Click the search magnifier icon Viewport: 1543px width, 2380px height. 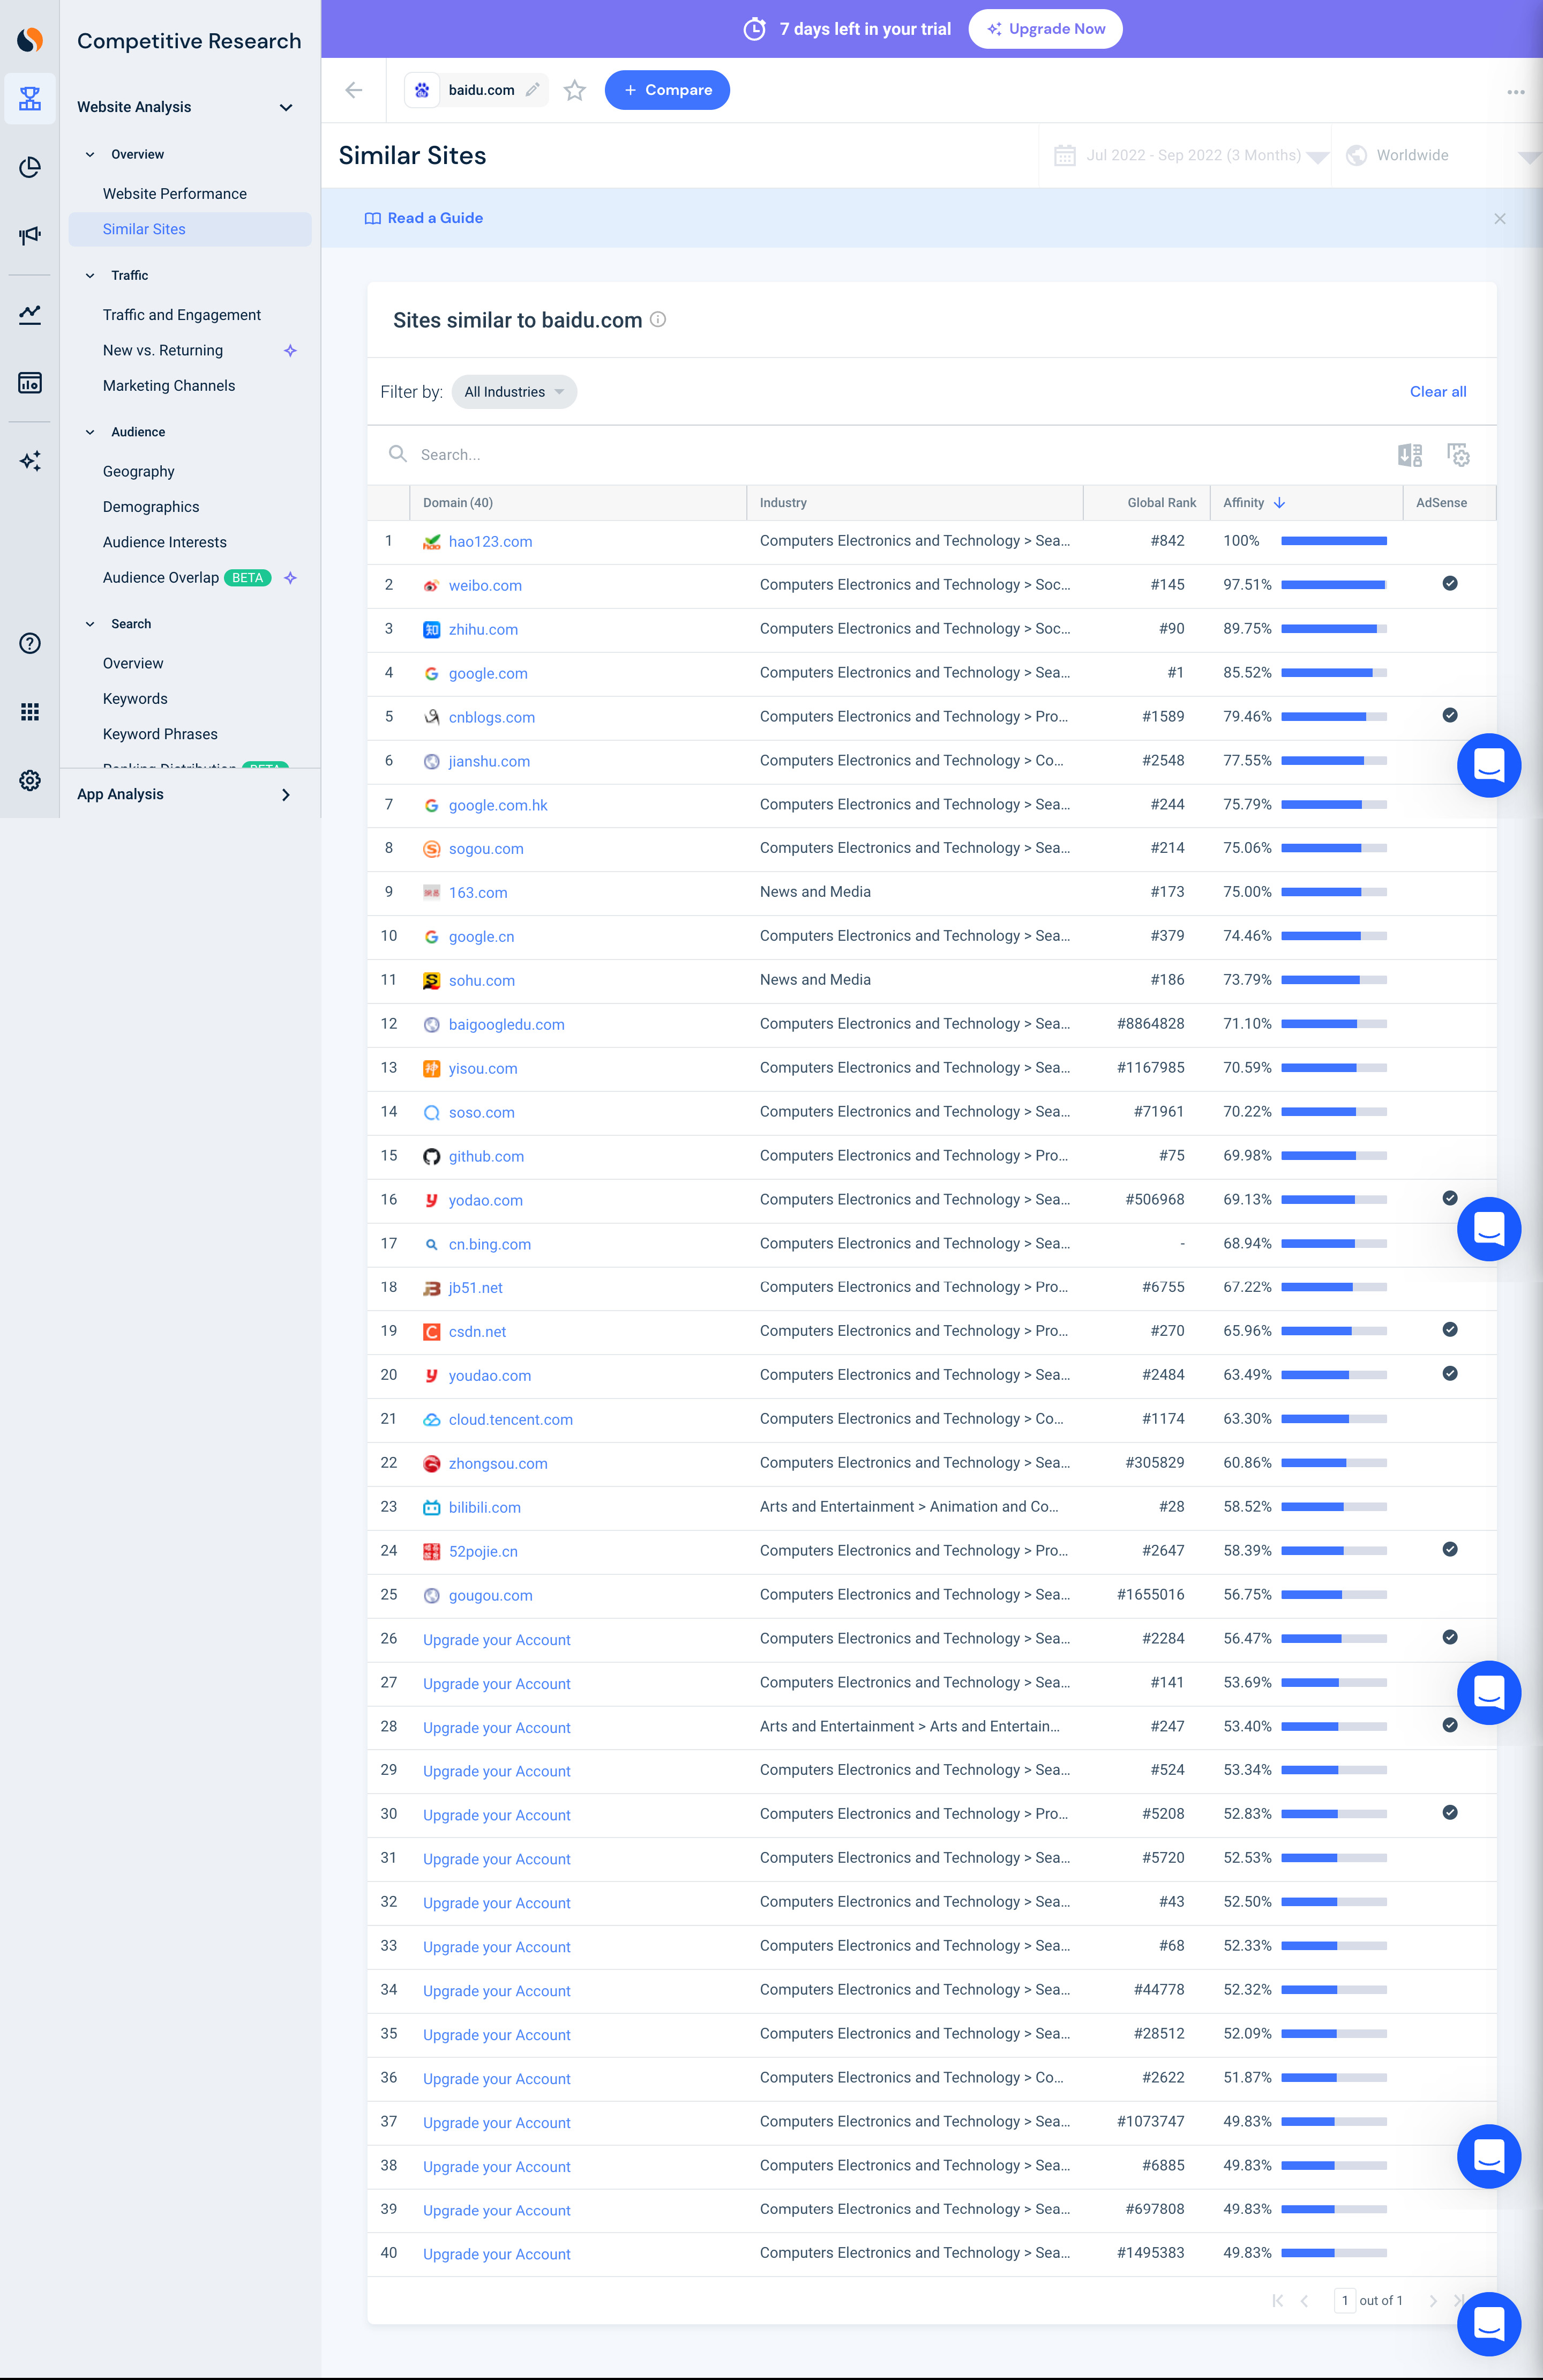point(398,454)
